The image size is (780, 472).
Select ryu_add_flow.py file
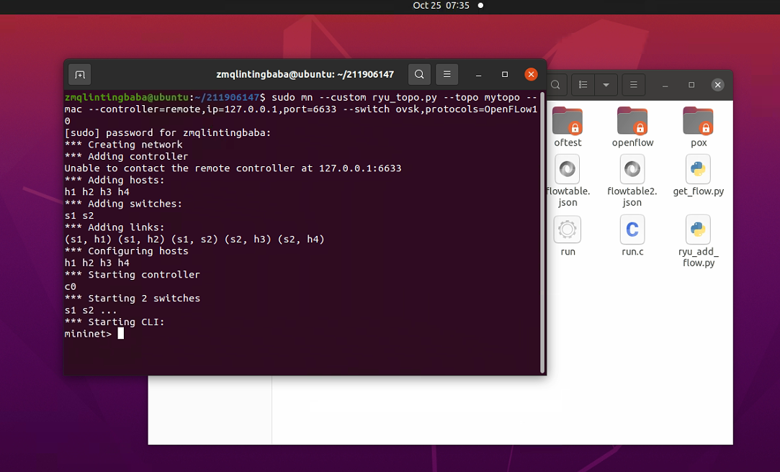pos(699,242)
